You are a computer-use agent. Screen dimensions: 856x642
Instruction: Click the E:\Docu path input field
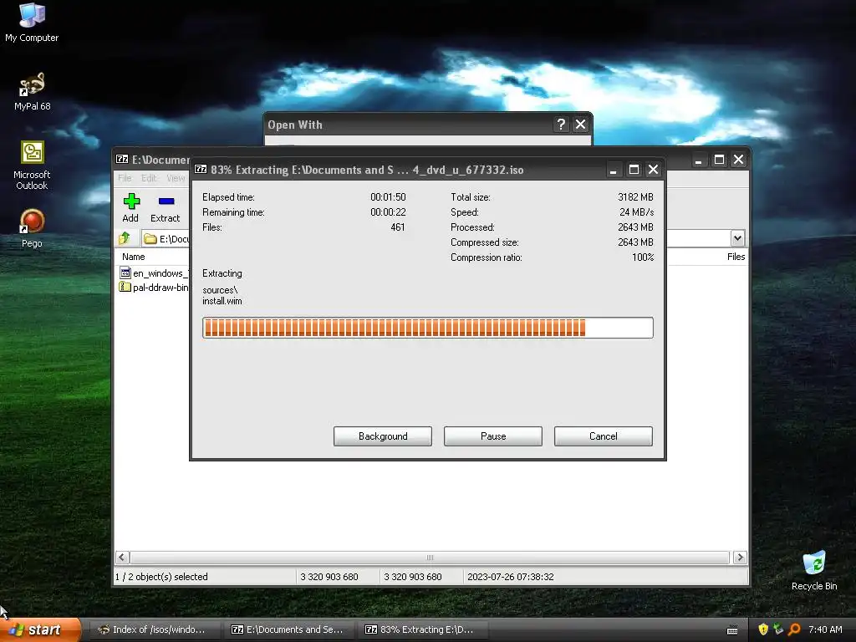[166, 238]
